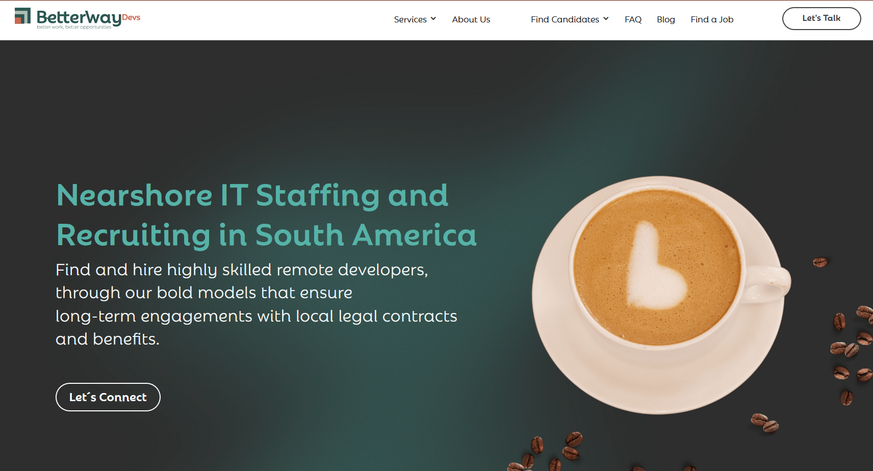Visit the Blog link
The width and height of the screenshot is (873, 471).
665,19
